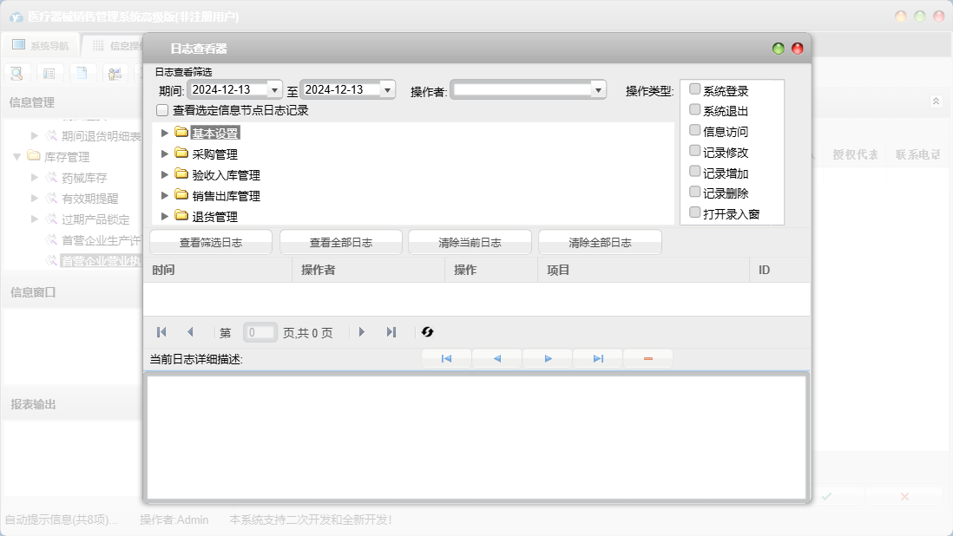Check the 记录增加 operation type
The height and width of the screenshot is (536, 953).
[694, 171]
